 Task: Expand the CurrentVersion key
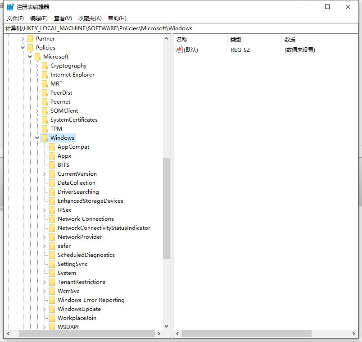click(44, 174)
